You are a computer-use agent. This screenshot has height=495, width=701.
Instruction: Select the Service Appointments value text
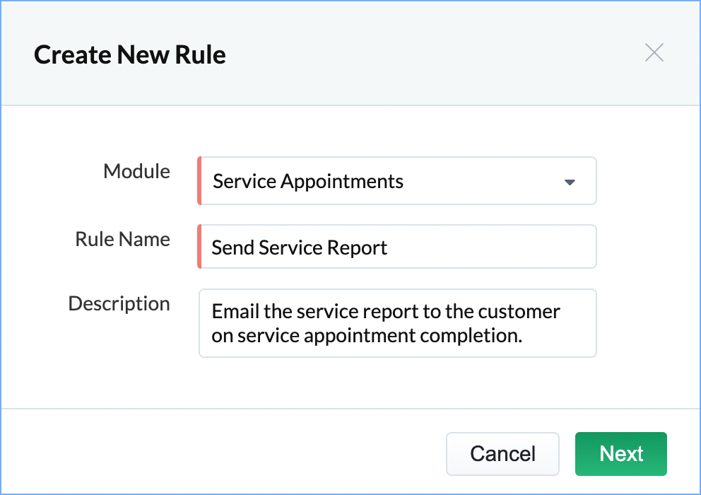click(x=308, y=182)
